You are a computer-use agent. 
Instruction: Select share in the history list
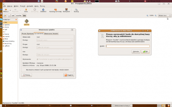tap(10, 27)
